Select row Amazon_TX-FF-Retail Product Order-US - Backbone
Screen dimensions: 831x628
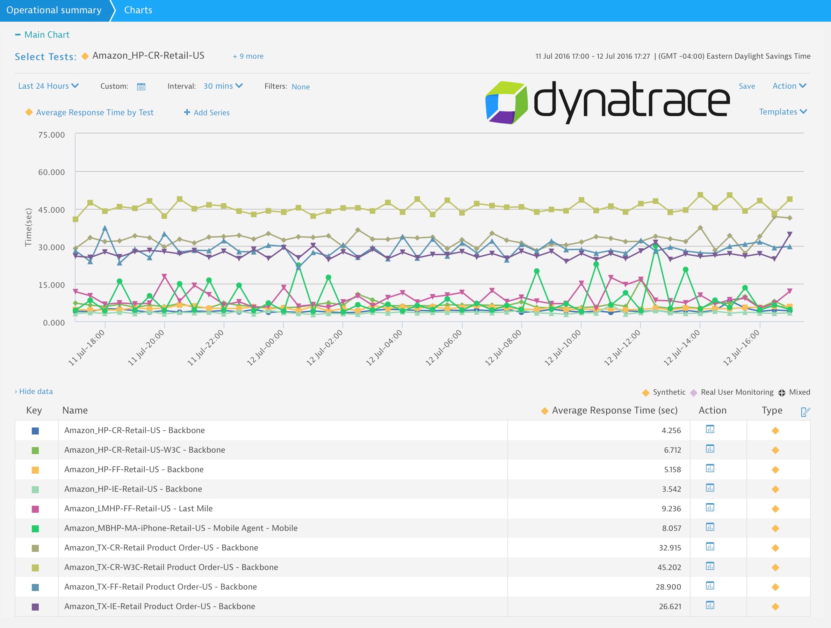click(x=412, y=587)
